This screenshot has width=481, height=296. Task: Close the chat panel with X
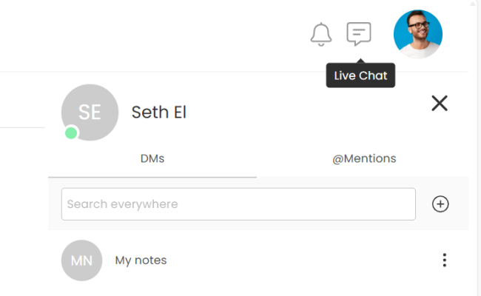tap(440, 104)
